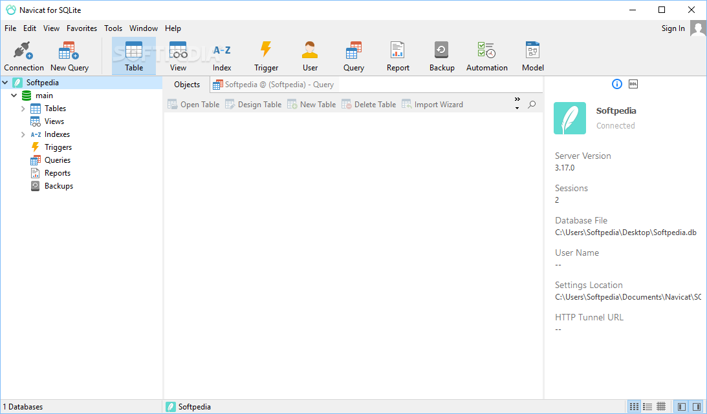Click the user avatar icon
The height and width of the screenshot is (414, 707).
click(698, 28)
